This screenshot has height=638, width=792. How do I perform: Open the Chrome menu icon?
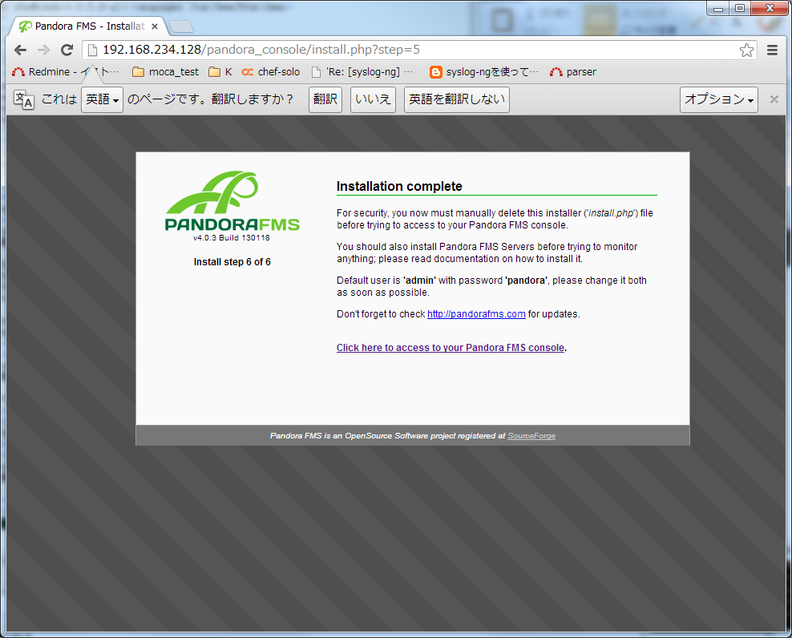click(x=772, y=50)
